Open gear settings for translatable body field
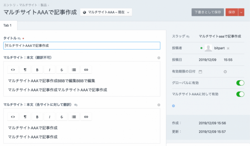 (x=159, y=105)
